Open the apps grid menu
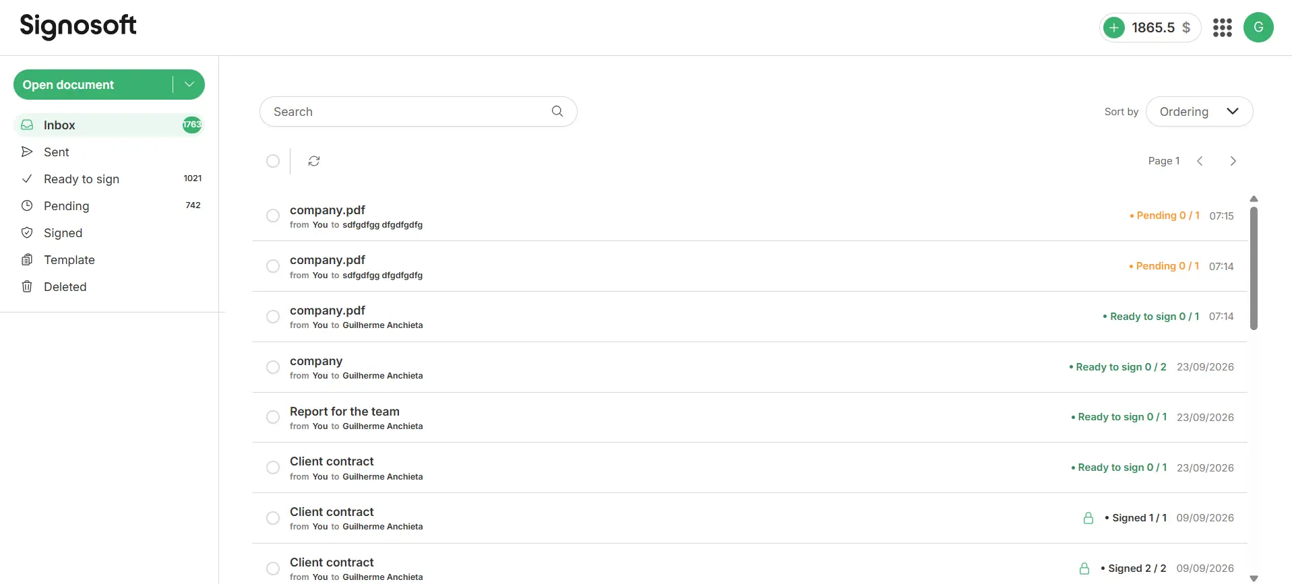The height and width of the screenshot is (584, 1292). [x=1222, y=28]
